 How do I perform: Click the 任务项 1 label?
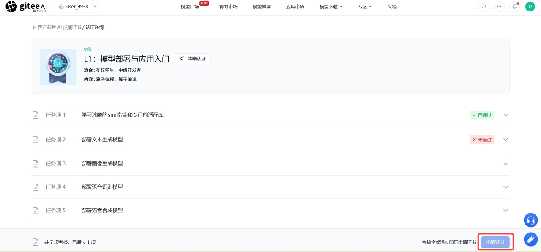click(55, 115)
